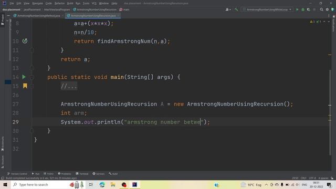Image resolution: width=336 pixels, height=189 pixels.
Task: Open the Build menu
Action: [x=70, y=3]
